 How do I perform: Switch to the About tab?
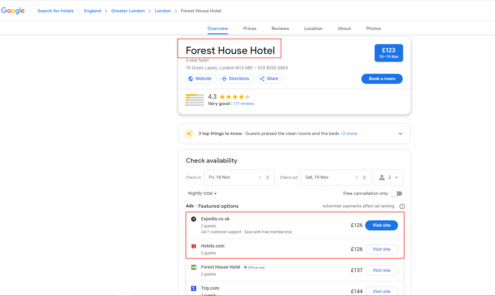tap(344, 28)
